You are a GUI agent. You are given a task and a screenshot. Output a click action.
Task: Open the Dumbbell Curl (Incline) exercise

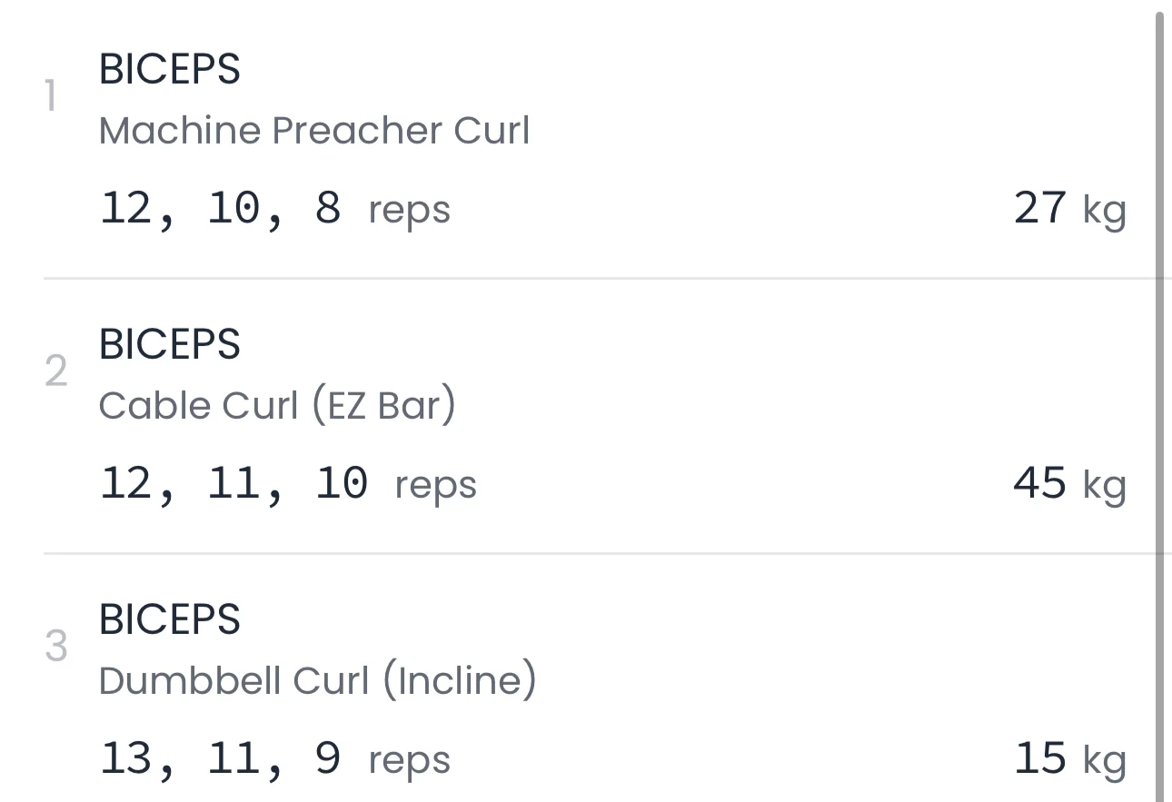click(x=317, y=680)
